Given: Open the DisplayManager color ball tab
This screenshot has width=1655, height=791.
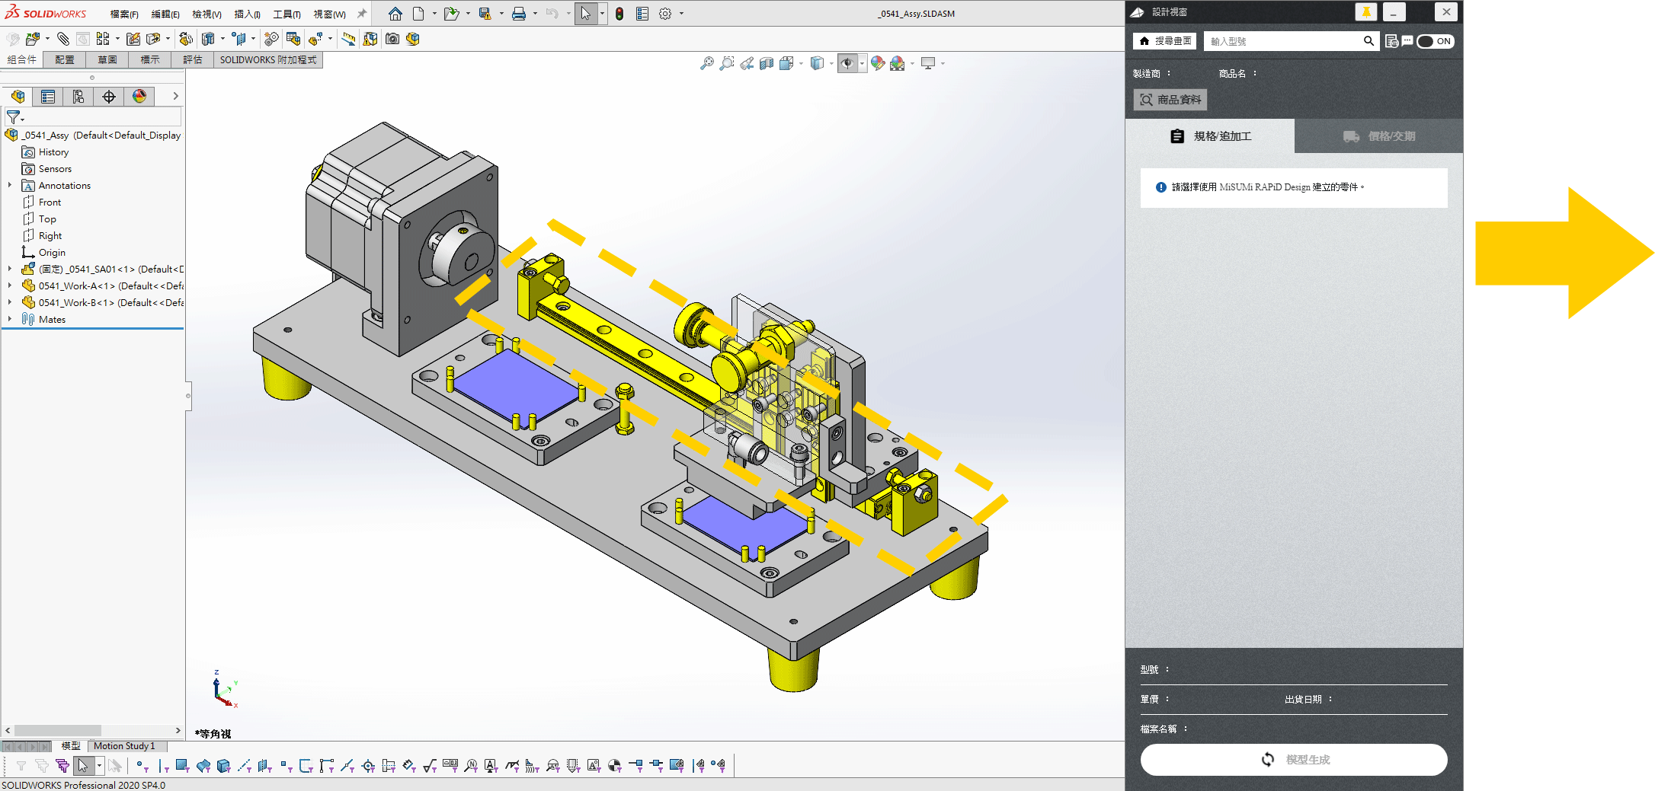Looking at the screenshot, I should (139, 97).
